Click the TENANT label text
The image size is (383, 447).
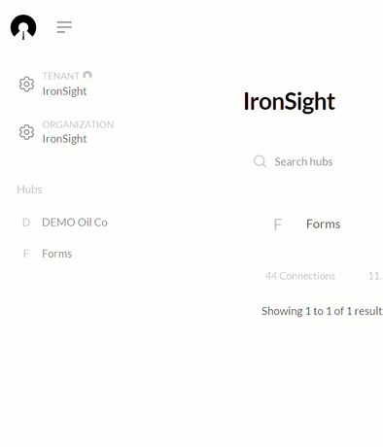[x=61, y=76]
